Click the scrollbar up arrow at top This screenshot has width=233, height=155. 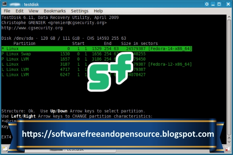click(229, 17)
